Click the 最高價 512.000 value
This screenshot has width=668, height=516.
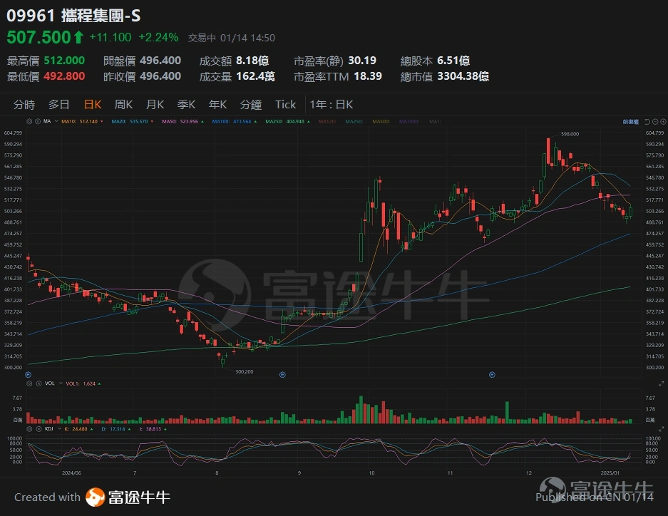[x=64, y=61]
